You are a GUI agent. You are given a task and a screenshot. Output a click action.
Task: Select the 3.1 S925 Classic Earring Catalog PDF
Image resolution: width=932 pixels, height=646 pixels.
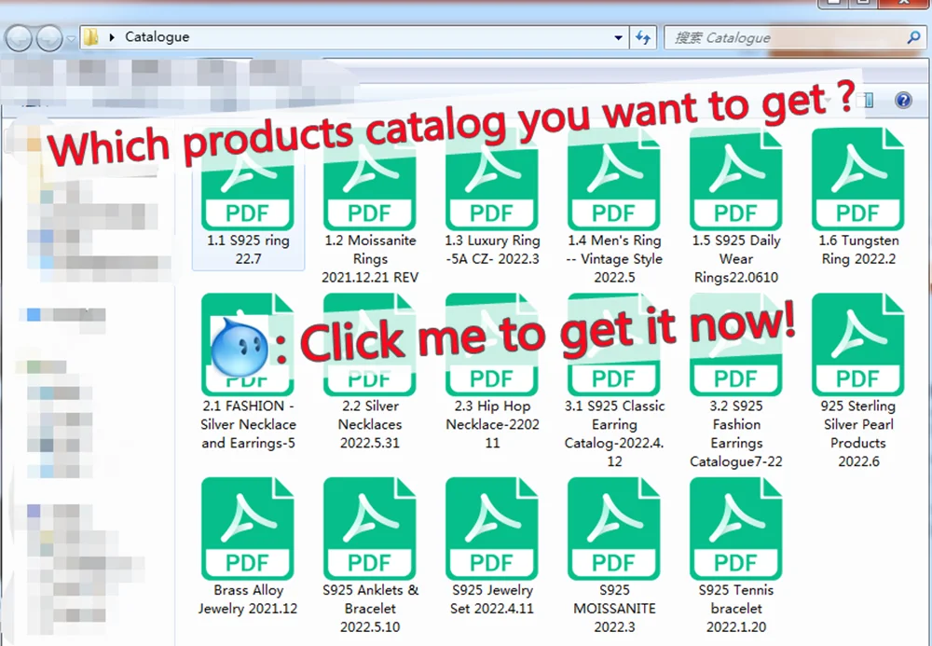[614, 380]
